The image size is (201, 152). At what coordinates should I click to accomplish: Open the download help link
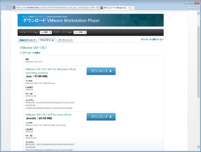pyautogui.click(x=152, y=39)
